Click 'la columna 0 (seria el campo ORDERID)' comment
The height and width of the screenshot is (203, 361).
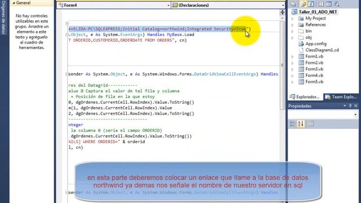click(117, 130)
